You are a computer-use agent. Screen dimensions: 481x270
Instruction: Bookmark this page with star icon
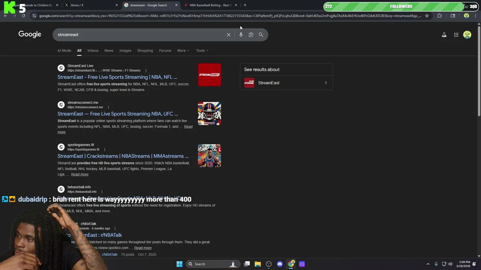(427, 16)
